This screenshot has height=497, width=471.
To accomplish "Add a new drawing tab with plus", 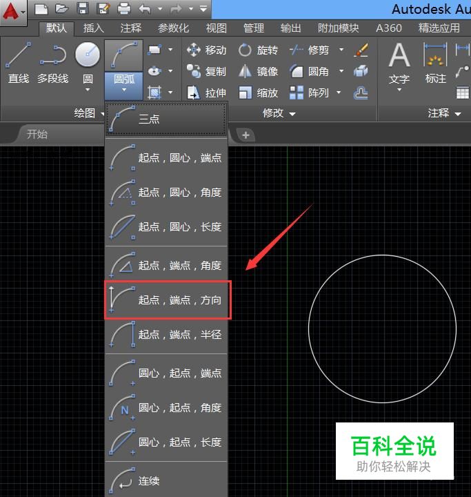I will [x=245, y=135].
